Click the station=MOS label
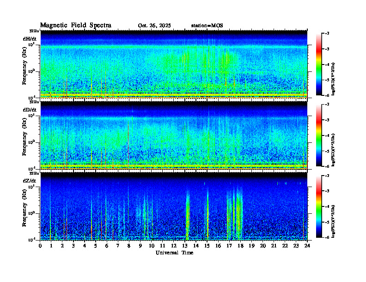The height and width of the screenshot is (282, 366). click(x=207, y=26)
